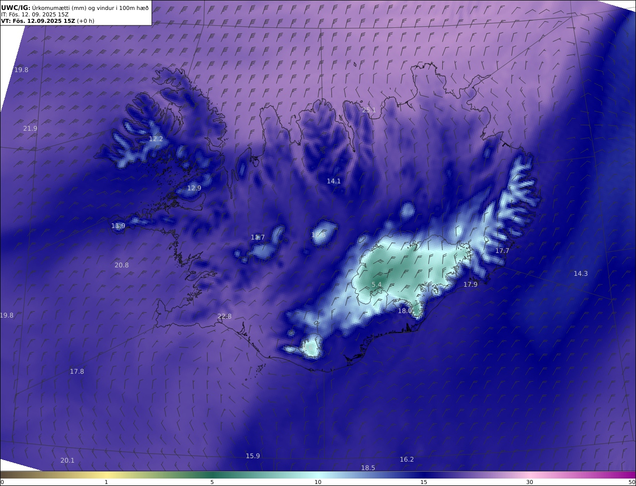The width and height of the screenshot is (636, 486).
Task: Pick the yellow segment of the colorbar
Action: coord(106,475)
